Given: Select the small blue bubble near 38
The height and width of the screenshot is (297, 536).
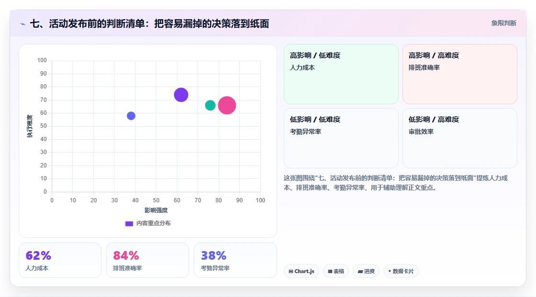Looking at the screenshot, I should tap(131, 116).
